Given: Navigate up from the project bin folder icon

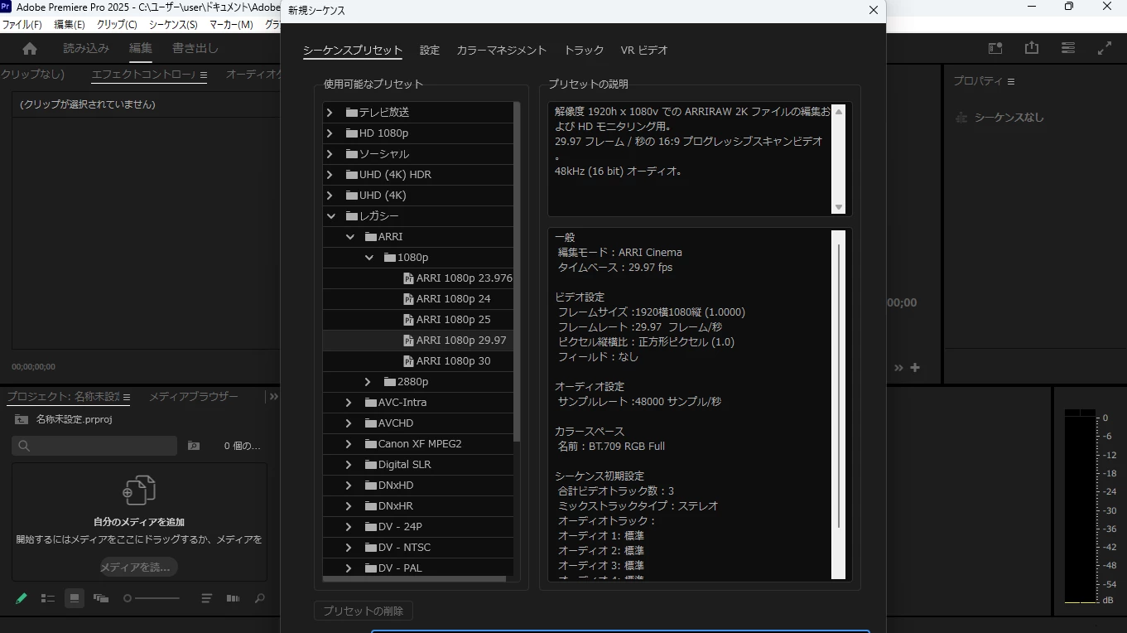Looking at the screenshot, I should pyautogui.click(x=21, y=419).
